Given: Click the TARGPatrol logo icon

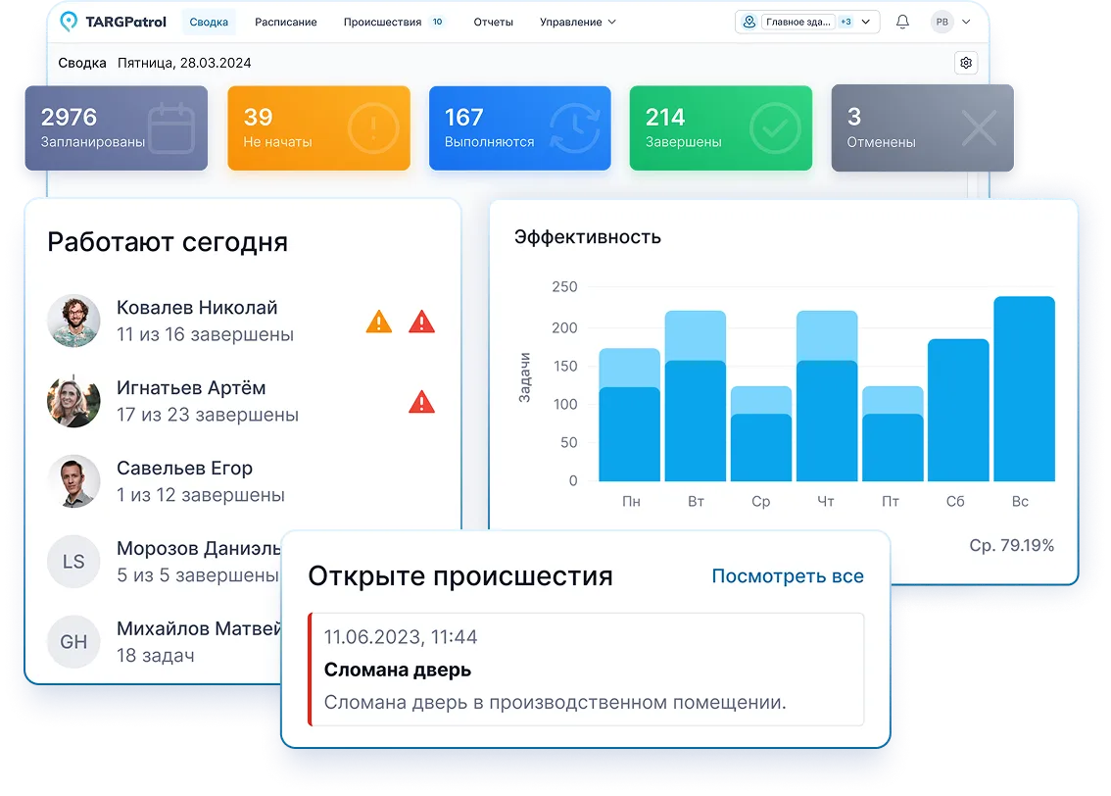Looking at the screenshot, I should coord(70,22).
